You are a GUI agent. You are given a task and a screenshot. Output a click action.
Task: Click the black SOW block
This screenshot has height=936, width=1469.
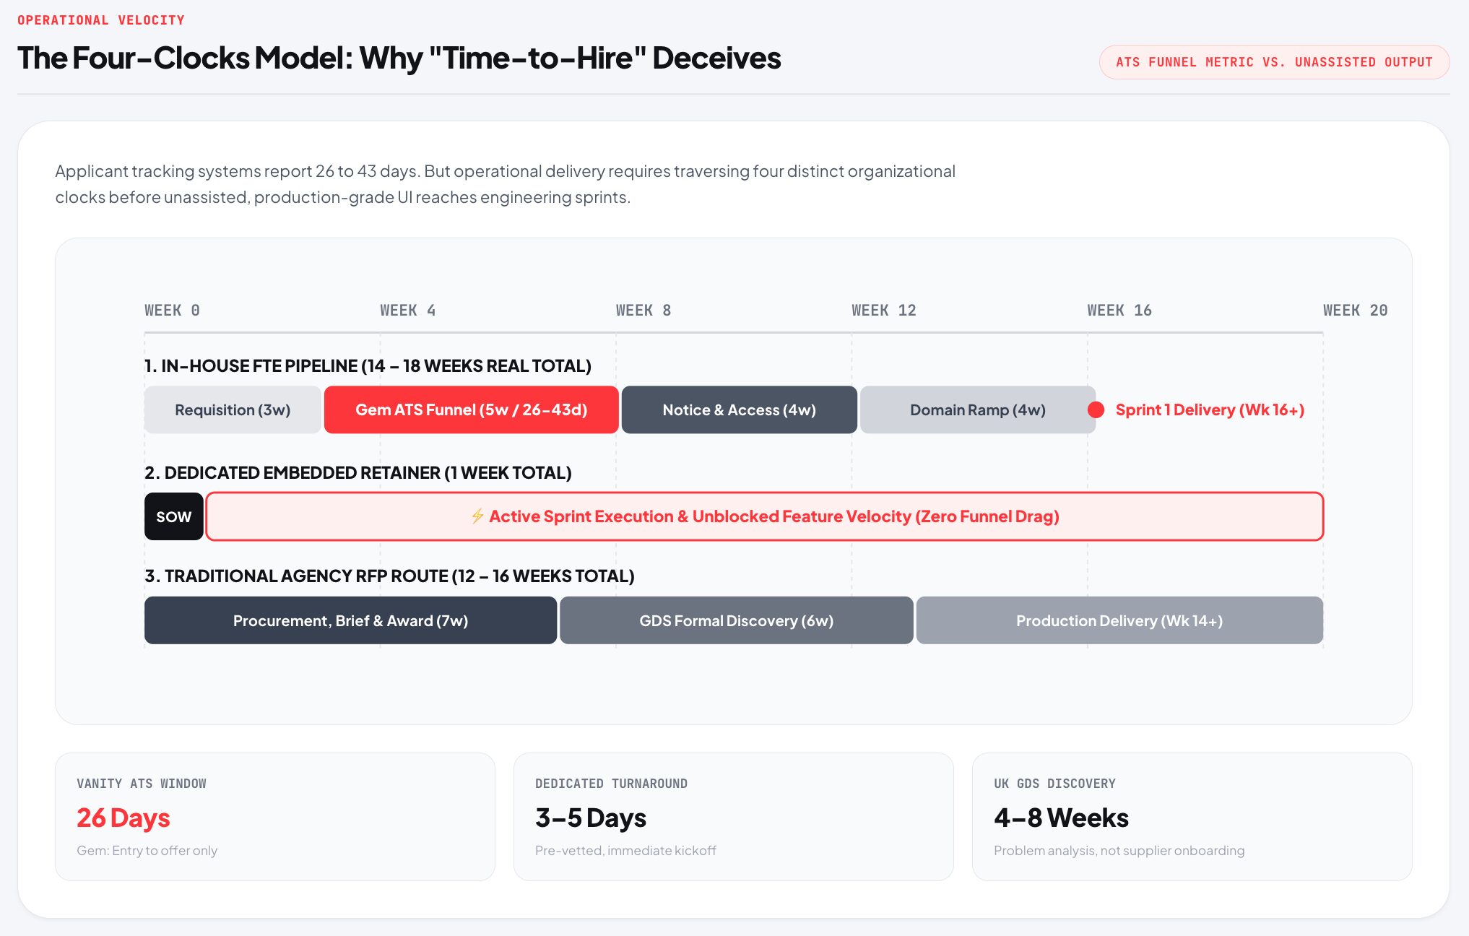pyautogui.click(x=173, y=516)
